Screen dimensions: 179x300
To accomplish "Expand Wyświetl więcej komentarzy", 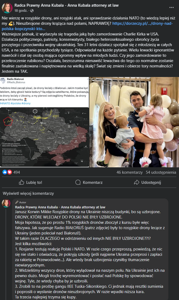I will pyautogui.click(x=28, y=193).
